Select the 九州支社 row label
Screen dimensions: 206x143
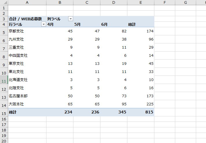click(x=27, y=39)
